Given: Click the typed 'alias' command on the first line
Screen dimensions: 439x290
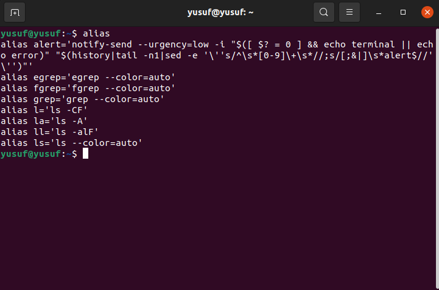Looking at the screenshot, I should click(x=96, y=33).
